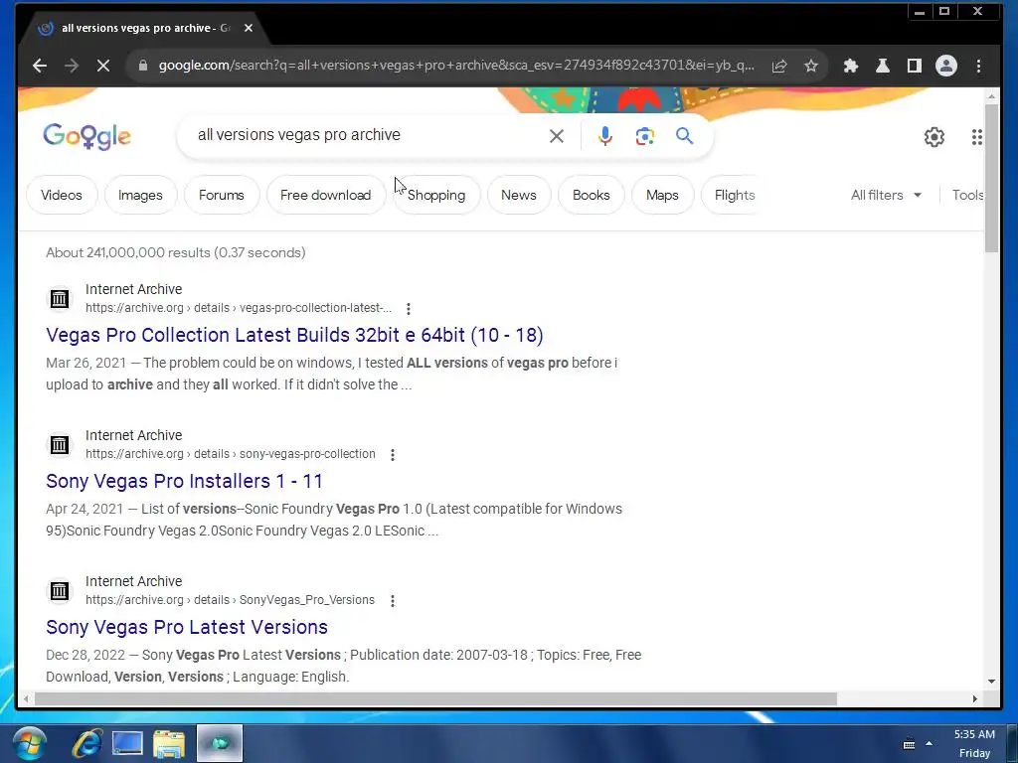This screenshot has width=1018, height=763.
Task: Filter results by Images
Action: [140, 196]
